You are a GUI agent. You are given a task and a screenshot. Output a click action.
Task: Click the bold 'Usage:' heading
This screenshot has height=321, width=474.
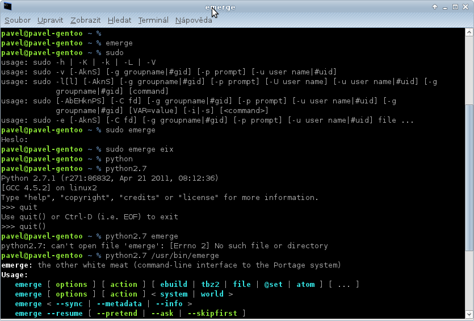click(15, 275)
